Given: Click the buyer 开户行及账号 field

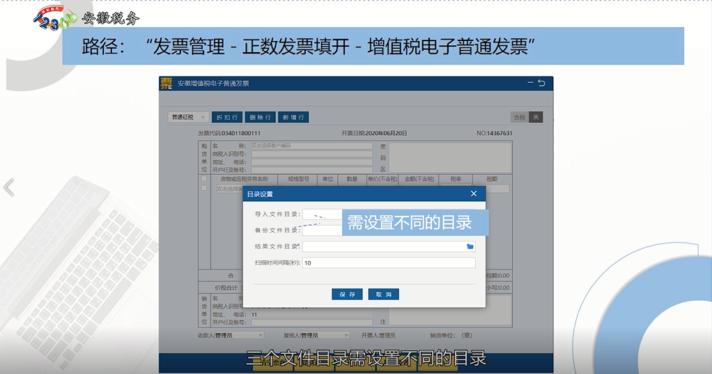Looking at the screenshot, I should 312,170.
